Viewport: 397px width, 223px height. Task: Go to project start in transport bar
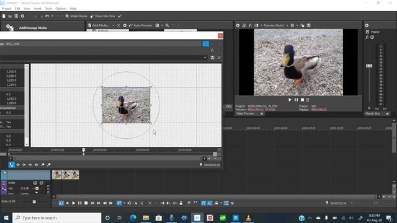pos(92,203)
